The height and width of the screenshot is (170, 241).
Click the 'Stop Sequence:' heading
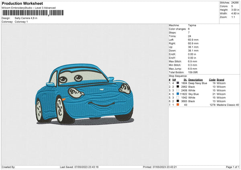pos(178,76)
